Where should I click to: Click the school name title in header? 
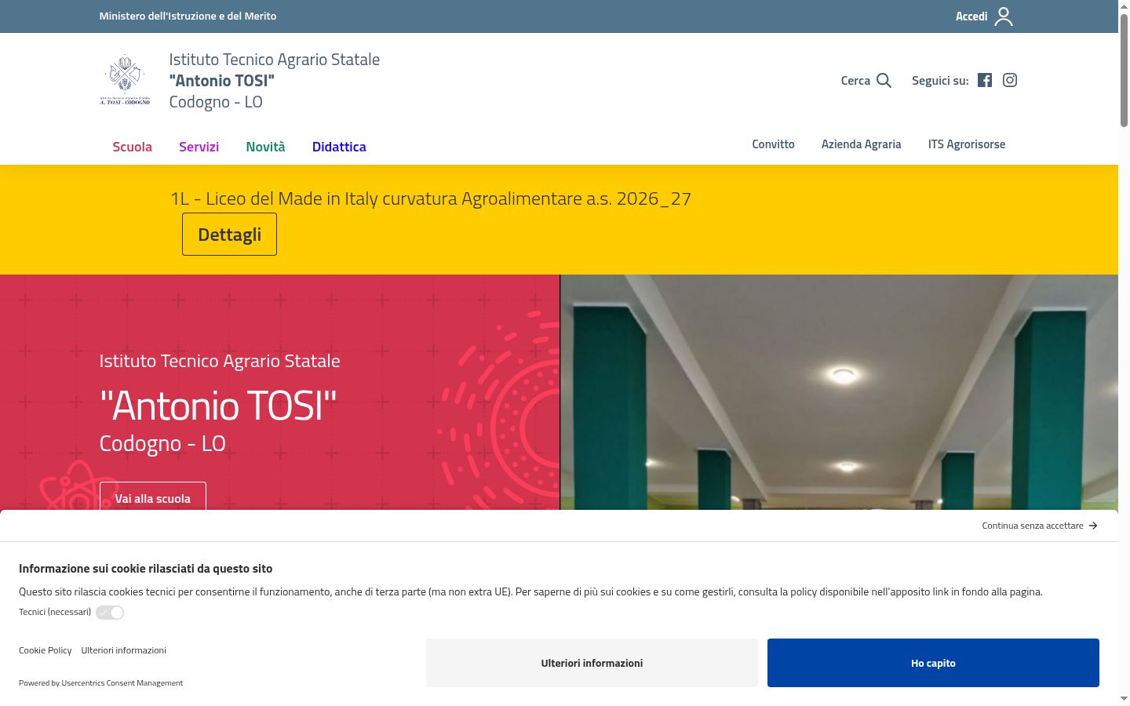coord(275,80)
